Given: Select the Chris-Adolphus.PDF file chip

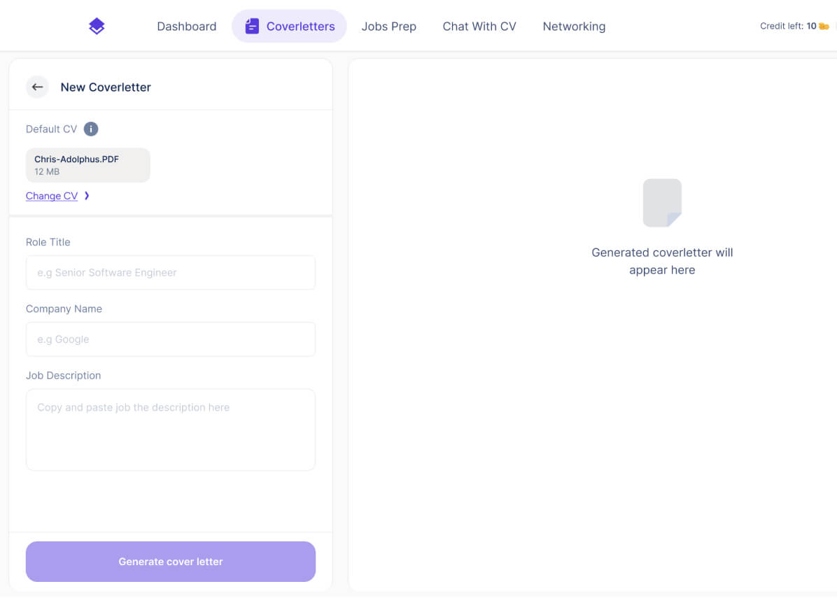Looking at the screenshot, I should pos(87,165).
